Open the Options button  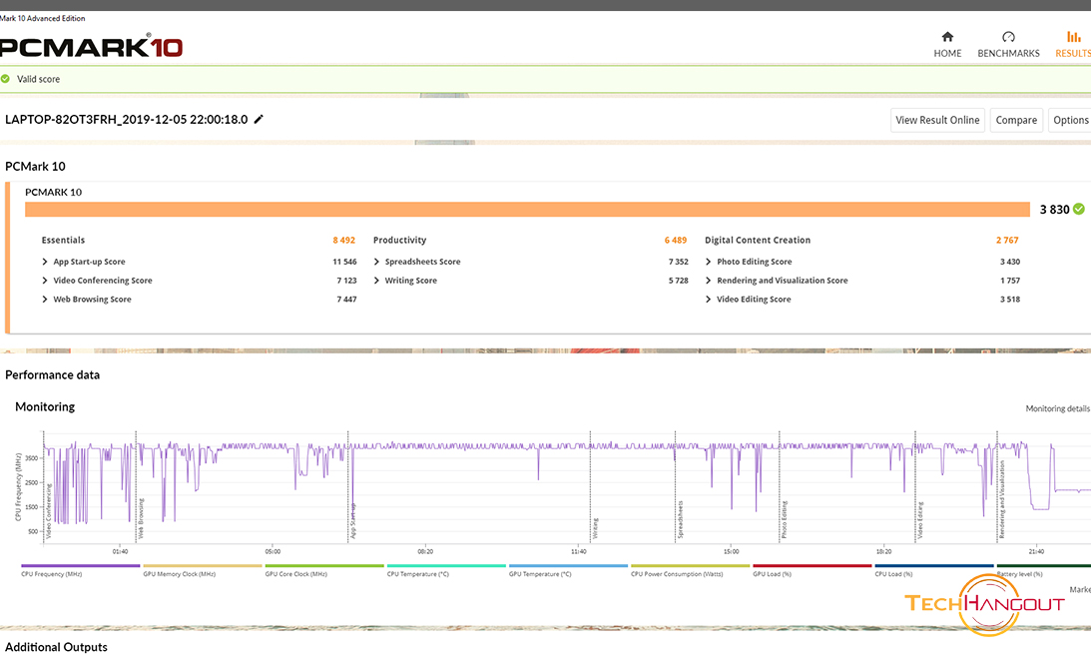tap(1069, 120)
